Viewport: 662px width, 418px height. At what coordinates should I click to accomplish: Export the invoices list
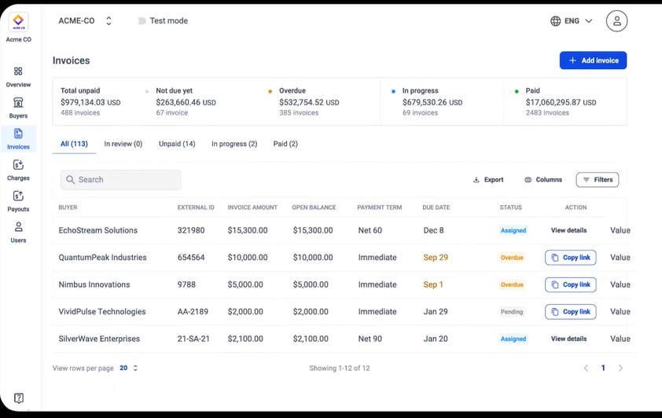tap(488, 180)
